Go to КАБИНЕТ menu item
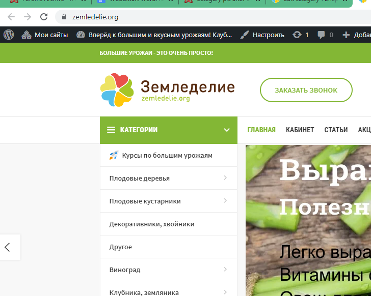The height and width of the screenshot is (296, 371). tap(300, 130)
